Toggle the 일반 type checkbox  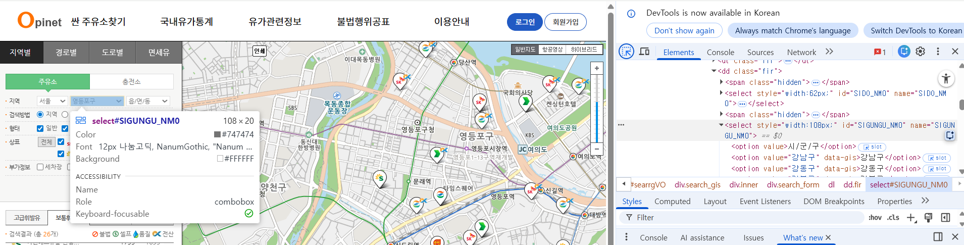[x=40, y=128]
